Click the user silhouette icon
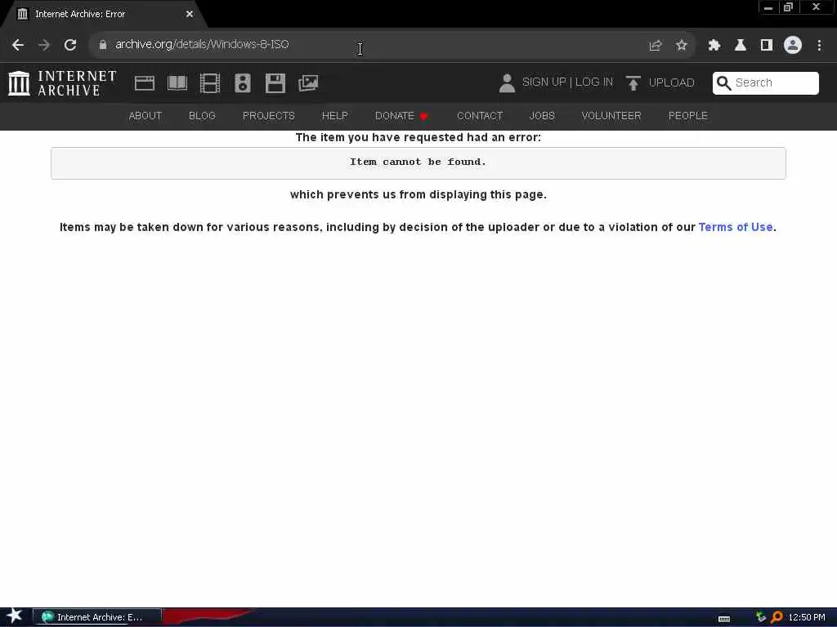 point(507,83)
